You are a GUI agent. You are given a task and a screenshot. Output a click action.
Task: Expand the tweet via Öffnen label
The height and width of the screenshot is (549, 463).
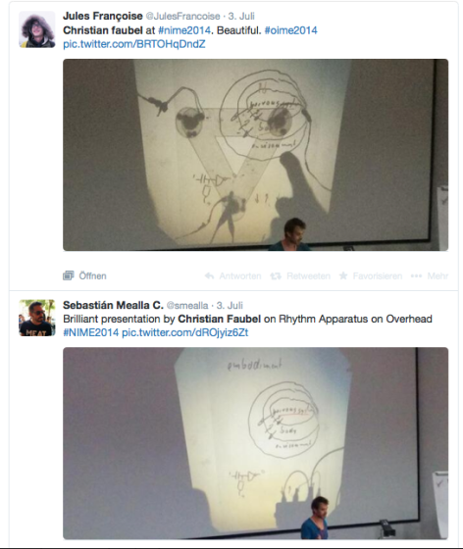(92, 275)
